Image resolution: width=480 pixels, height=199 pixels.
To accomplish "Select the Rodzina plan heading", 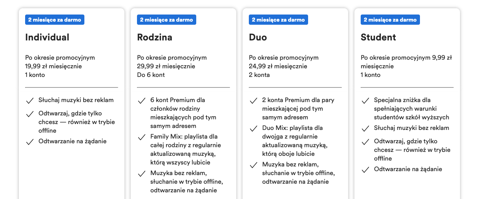I will point(155,37).
